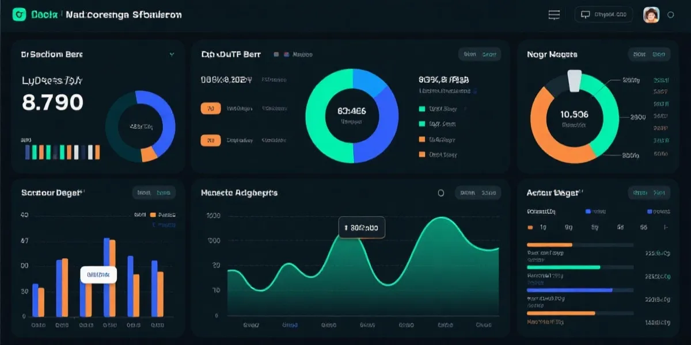Expand the green chevron in top-left card

coord(172,55)
